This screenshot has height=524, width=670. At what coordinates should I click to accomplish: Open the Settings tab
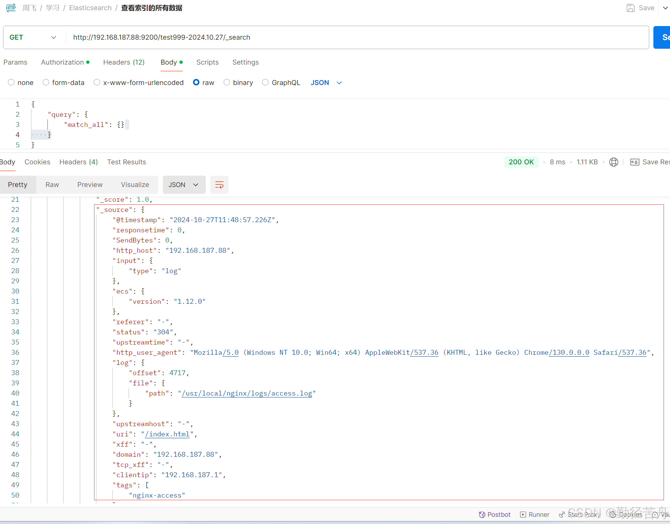pos(245,62)
